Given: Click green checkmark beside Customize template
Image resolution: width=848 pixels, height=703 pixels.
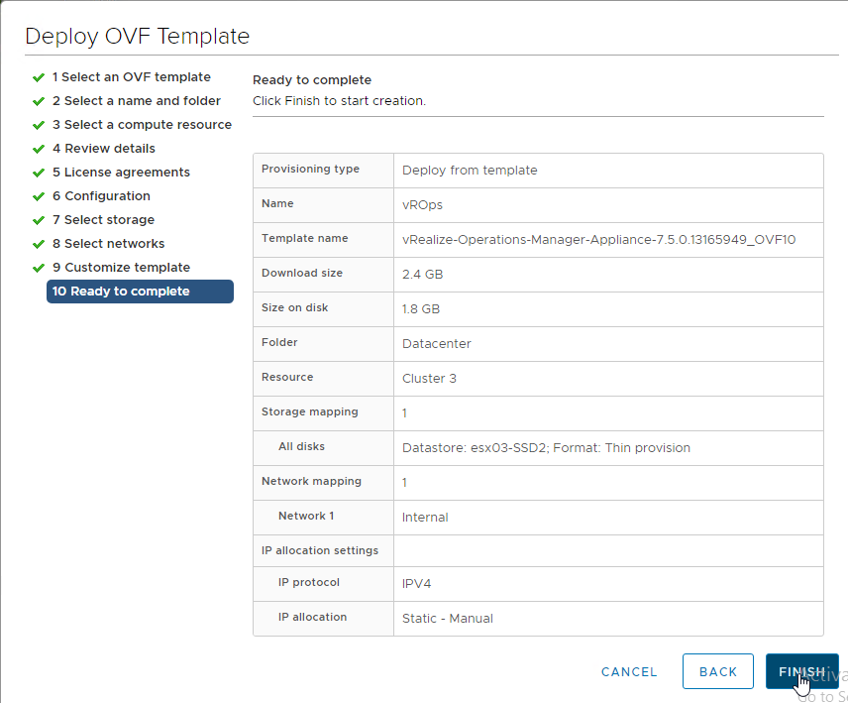Looking at the screenshot, I should pos(39,268).
